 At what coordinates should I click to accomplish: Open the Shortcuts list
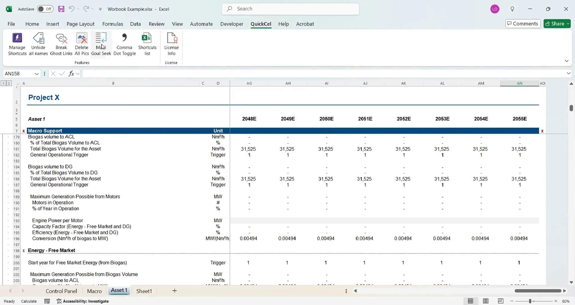tap(147, 44)
